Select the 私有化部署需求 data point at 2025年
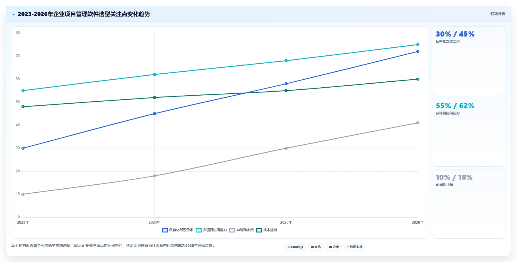 click(x=286, y=84)
